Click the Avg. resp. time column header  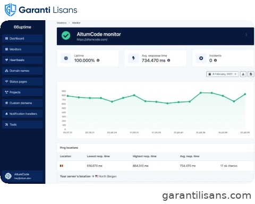point(190,156)
